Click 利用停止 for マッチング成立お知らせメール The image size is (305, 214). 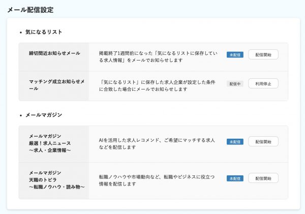[263, 83]
